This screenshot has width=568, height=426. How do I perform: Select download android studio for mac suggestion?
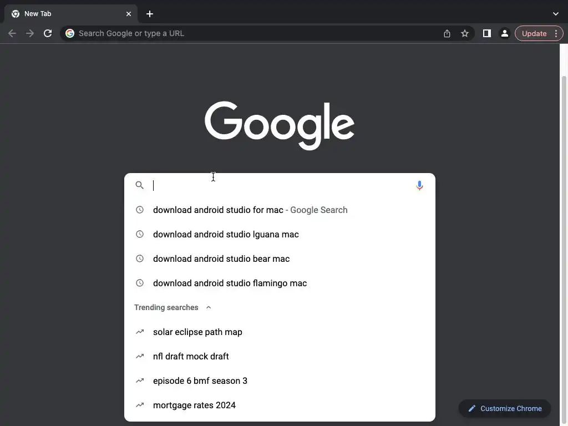[x=280, y=210]
